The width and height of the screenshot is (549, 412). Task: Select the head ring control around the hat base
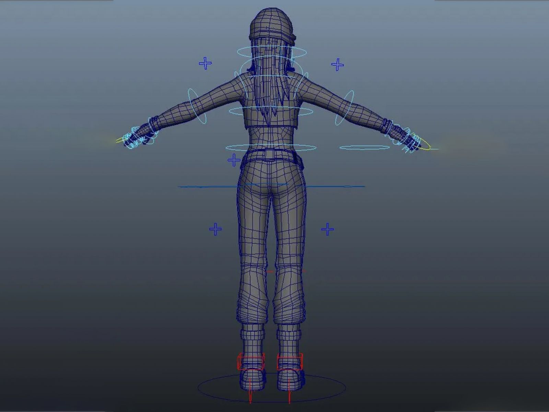pos(272,52)
